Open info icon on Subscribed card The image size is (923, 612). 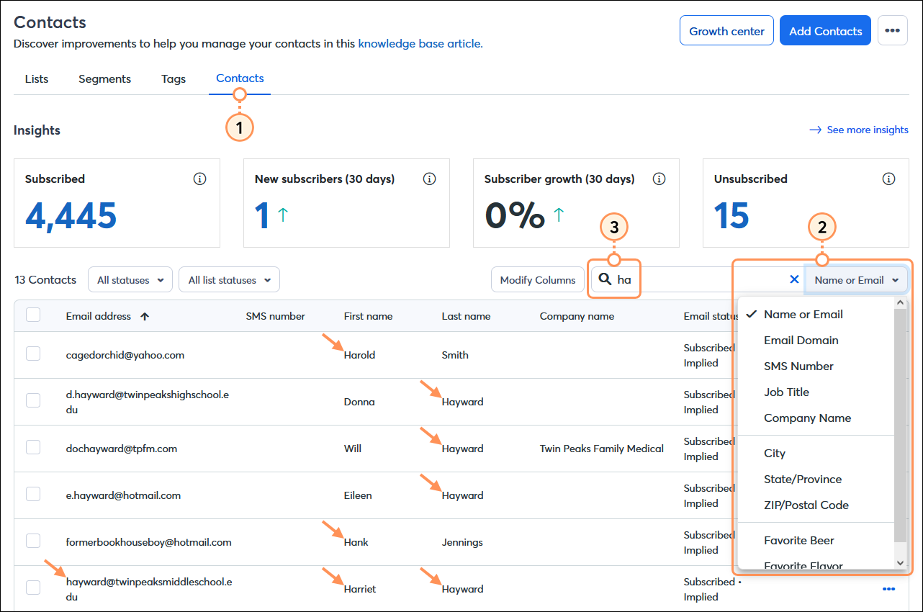[x=200, y=179]
